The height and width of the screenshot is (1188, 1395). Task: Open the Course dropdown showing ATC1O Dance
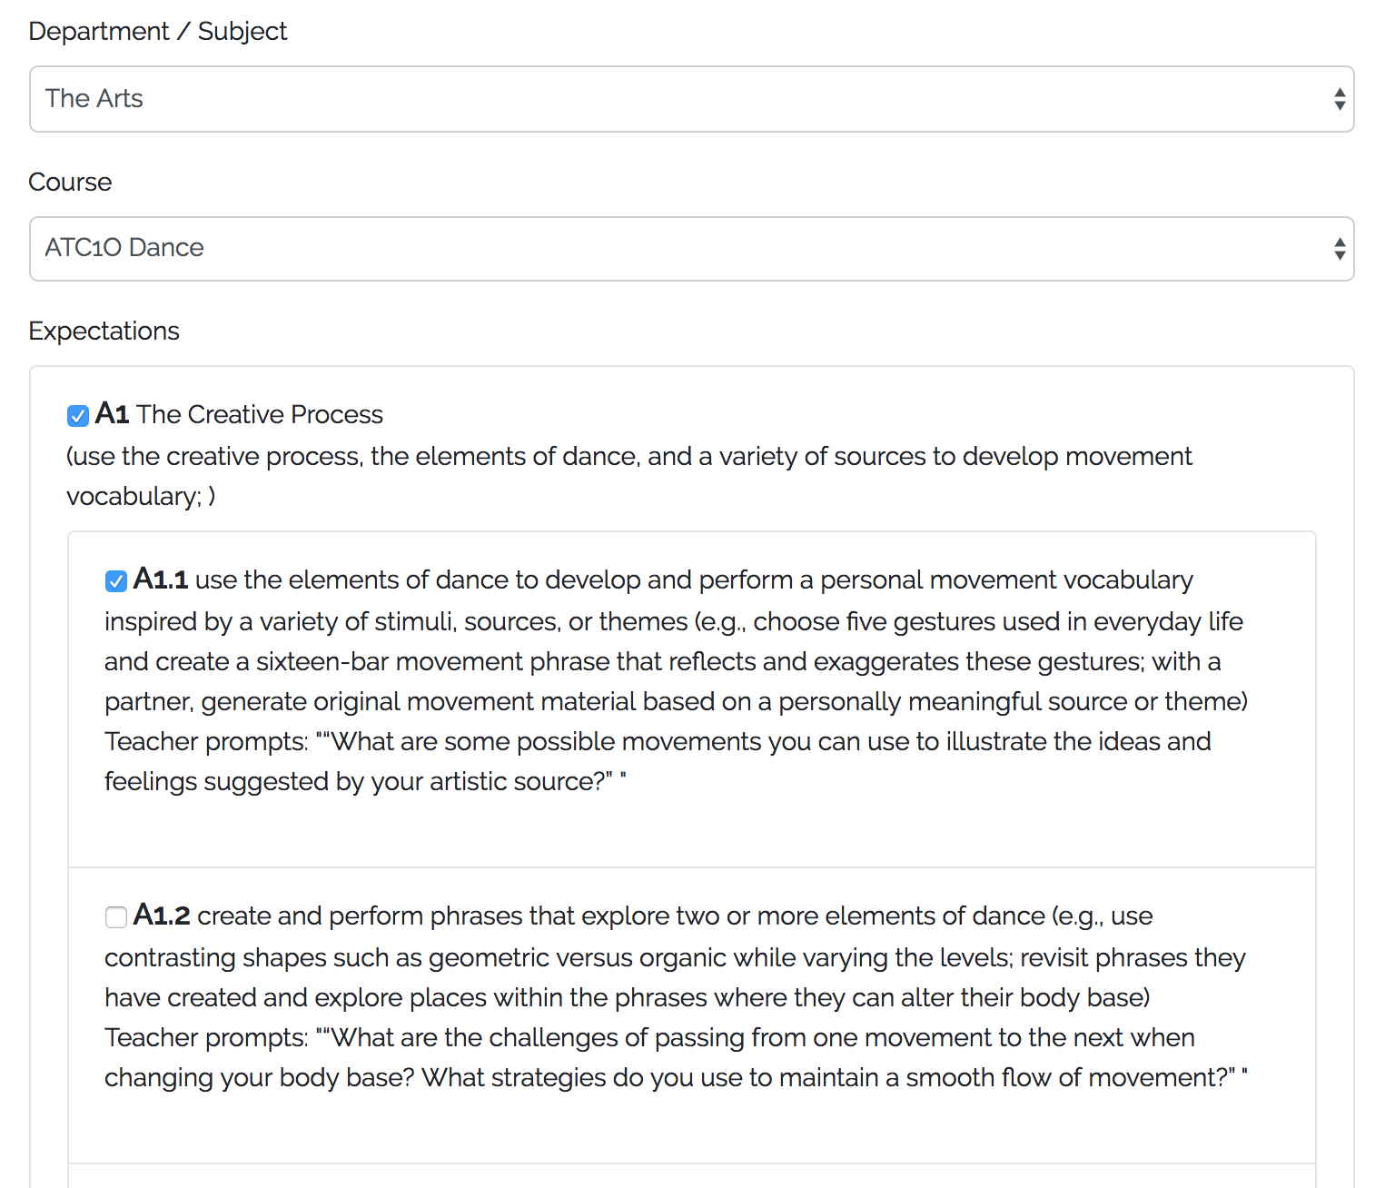point(690,249)
